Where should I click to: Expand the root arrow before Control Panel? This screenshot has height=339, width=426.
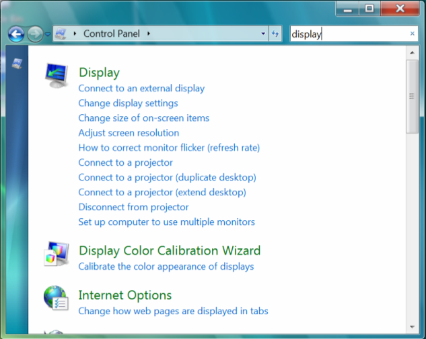pos(75,34)
